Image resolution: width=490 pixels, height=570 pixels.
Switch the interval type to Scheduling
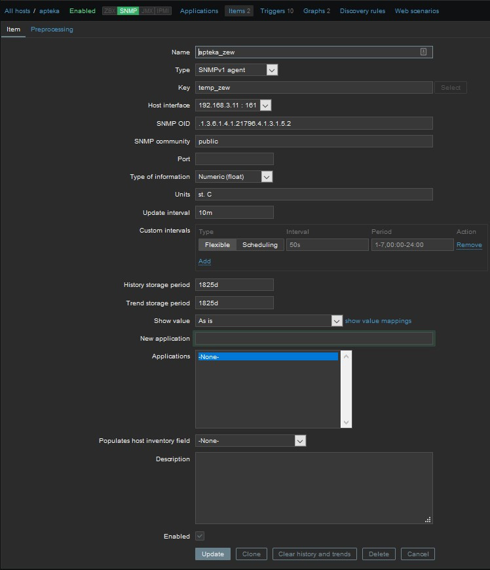(259, 245)
